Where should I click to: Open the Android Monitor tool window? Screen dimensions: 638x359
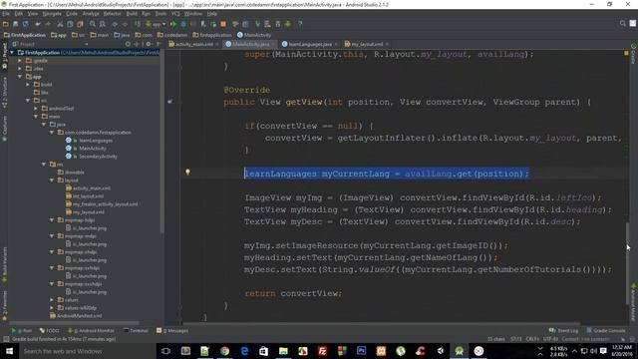91,330
